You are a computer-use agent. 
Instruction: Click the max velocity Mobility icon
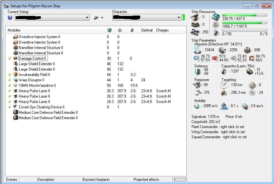[x=197, y=106]
